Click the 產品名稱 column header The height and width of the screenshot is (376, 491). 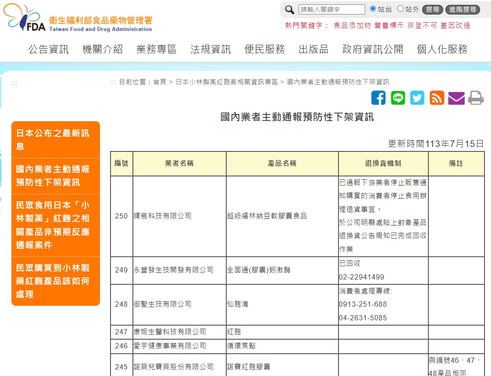[282, 163]
